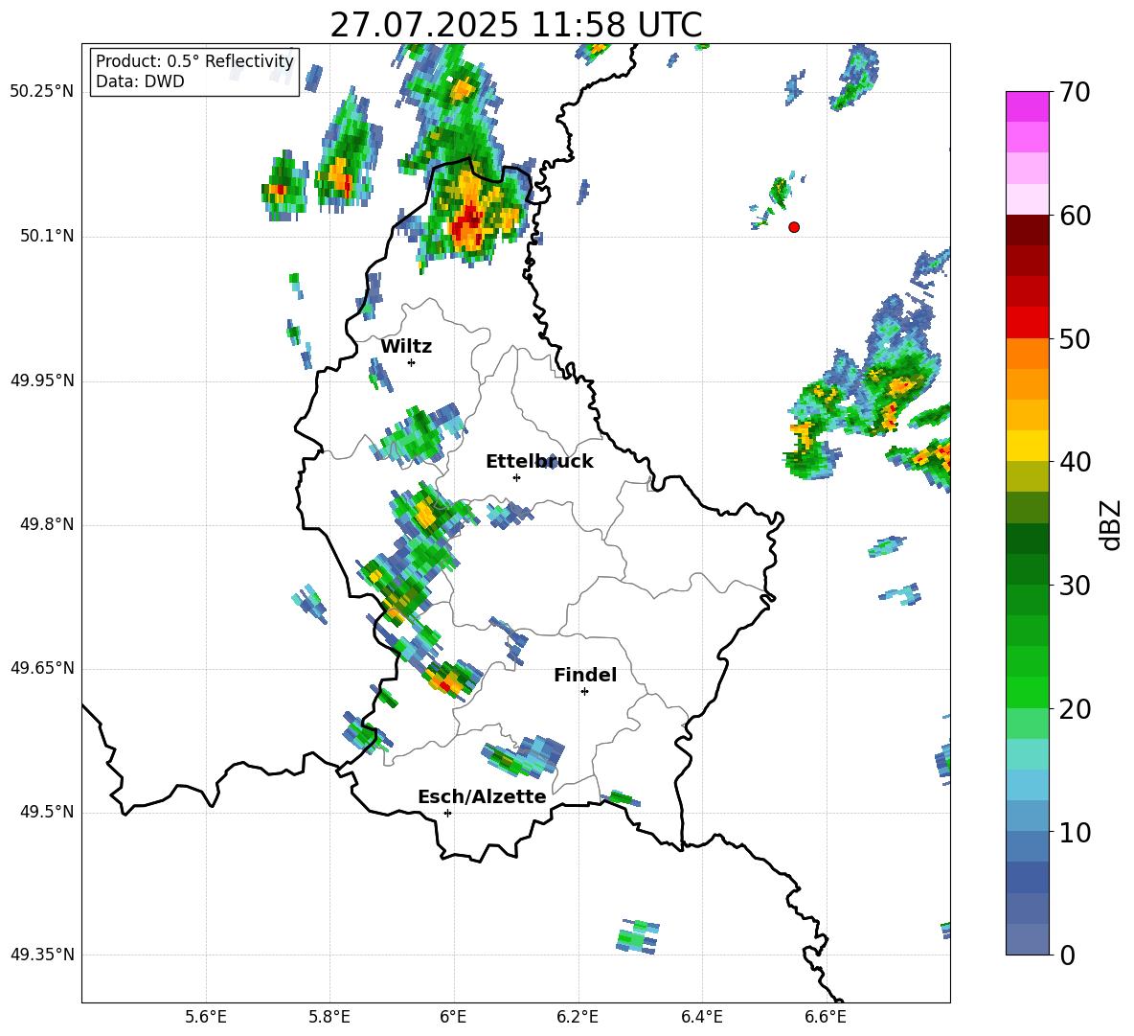This screenshot has height=1036, width=1134.
Task: Click the colorbar tick label 50
Action: [x=1075, y=338]
